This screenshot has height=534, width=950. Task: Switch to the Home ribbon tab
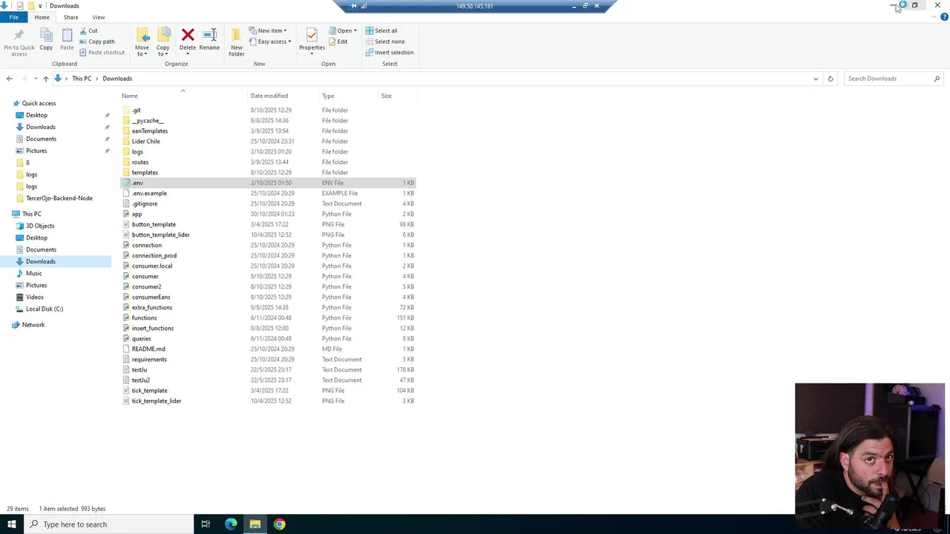42,17
